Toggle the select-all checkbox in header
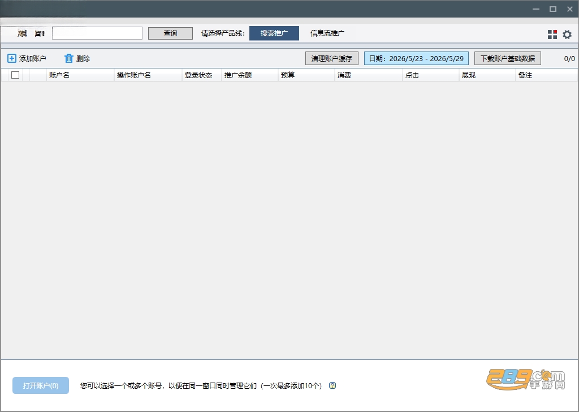Screen dimensions: 579x412 click(x=15, y=75)
